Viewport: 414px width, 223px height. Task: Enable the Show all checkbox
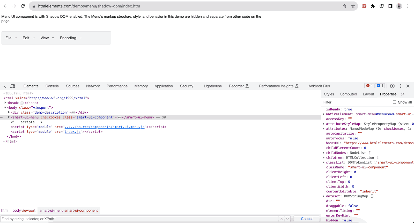pos(394,102)
